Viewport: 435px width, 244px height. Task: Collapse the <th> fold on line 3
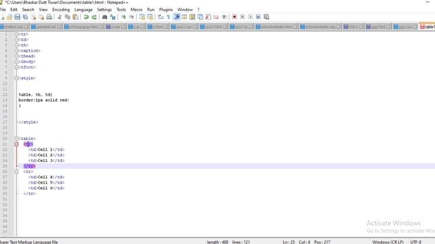[x=16, y=45]
